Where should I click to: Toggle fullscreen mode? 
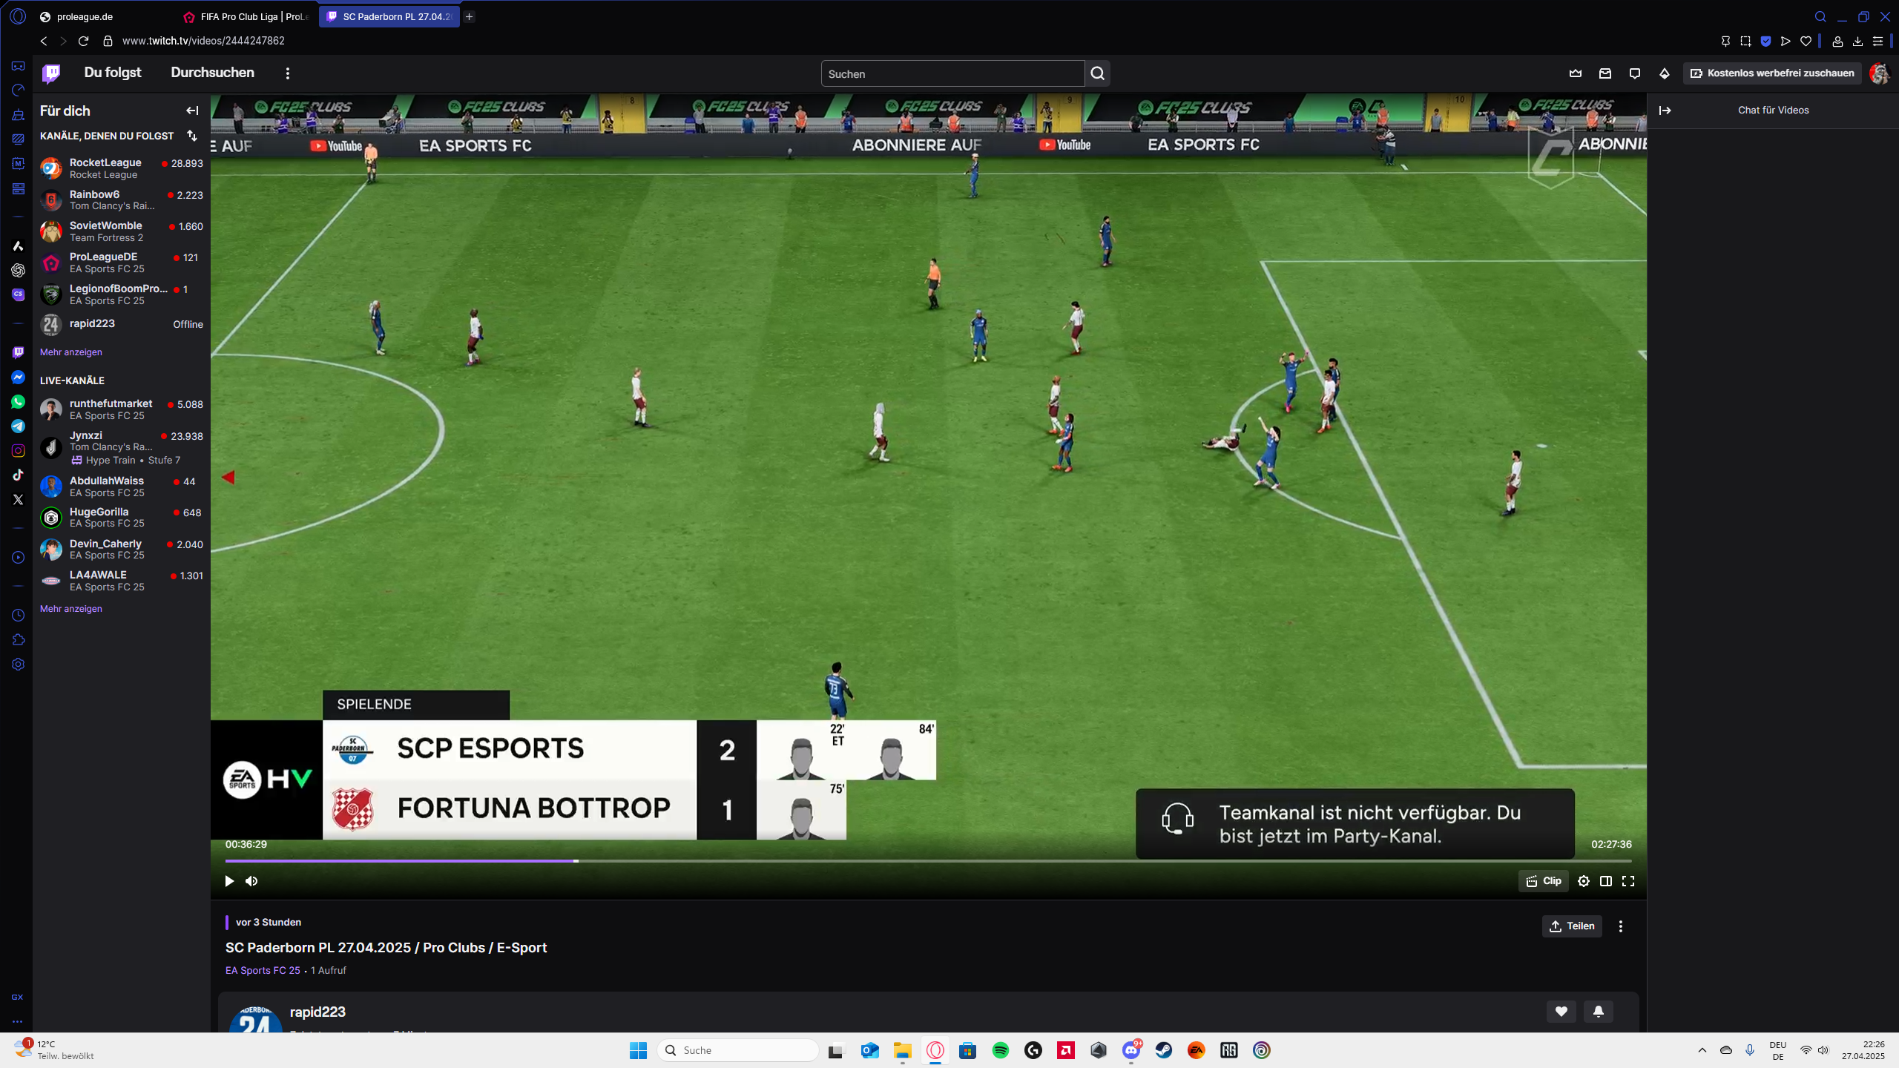coord(1628,881)
